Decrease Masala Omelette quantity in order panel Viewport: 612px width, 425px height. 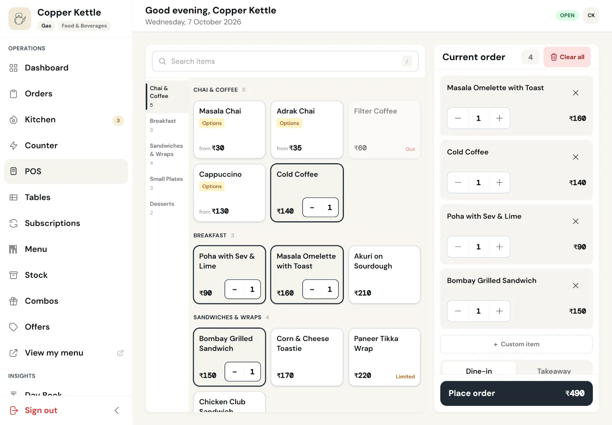coord(458,118)
